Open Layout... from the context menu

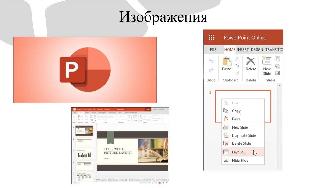[243, 152]
